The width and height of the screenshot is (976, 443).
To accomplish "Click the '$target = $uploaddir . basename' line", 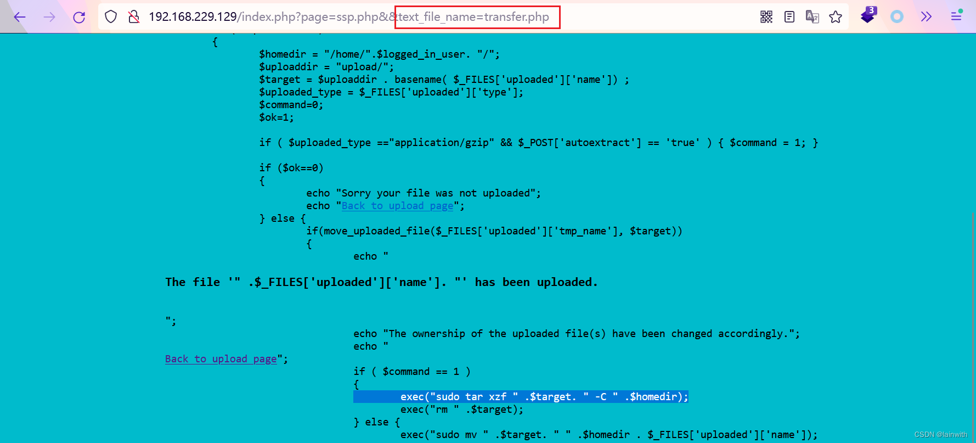I will coord(444,80).
